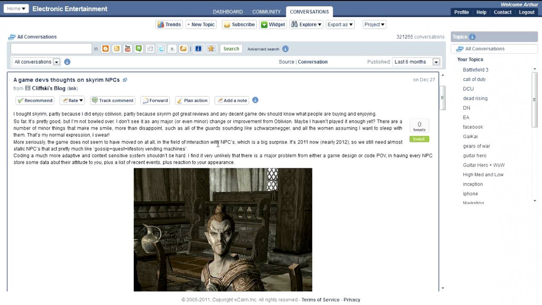Click the info icon beside All conversations dropdown

[x=67, y=62]
